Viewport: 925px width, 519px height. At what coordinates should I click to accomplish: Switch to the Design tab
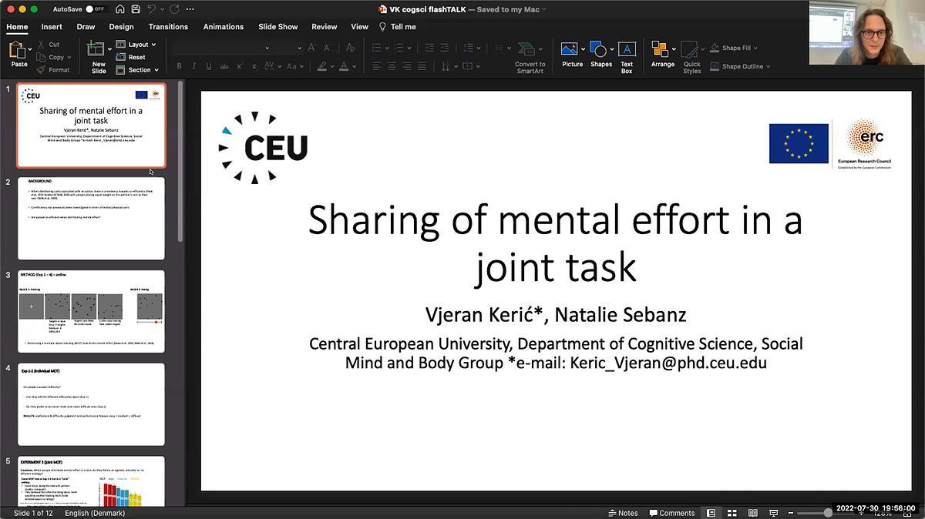(x=121, y=26)
